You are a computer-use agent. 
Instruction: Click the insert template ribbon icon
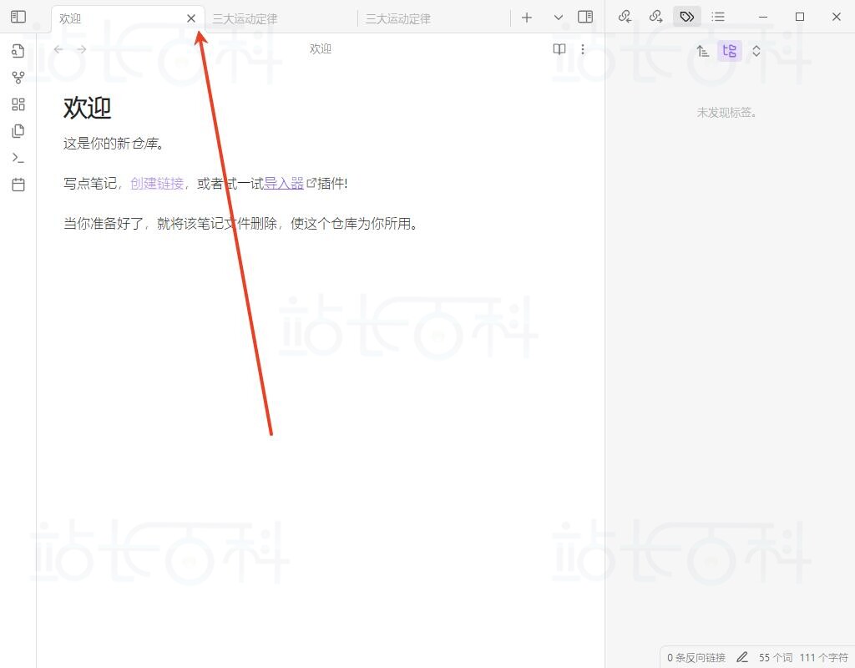pos(18,131)
